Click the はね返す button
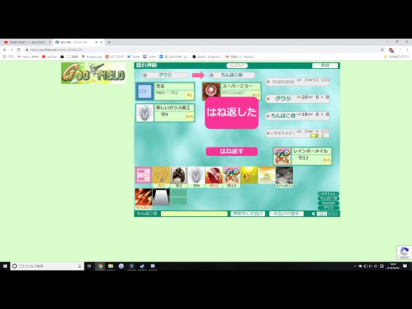The image size is (412, 309). 232,151
